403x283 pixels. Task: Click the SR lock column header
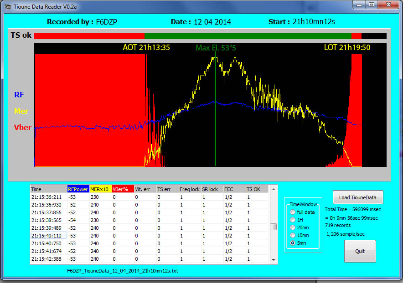click(x=212, y=189)
